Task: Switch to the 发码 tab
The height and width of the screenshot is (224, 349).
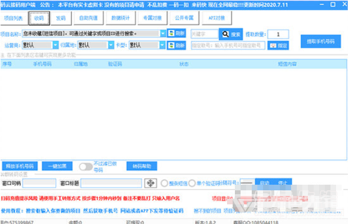Action: click(61, 18)
